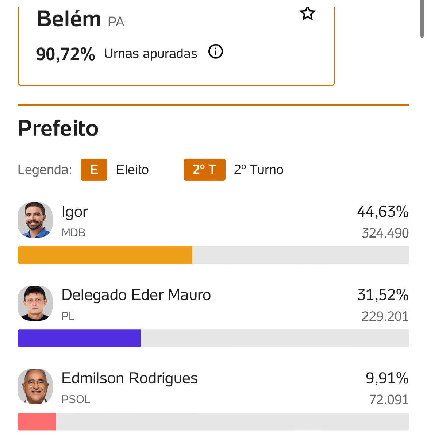Select candidate name Delegado Eder Mauro
This screenshot has height=436, width=427.
click(136, 295)
